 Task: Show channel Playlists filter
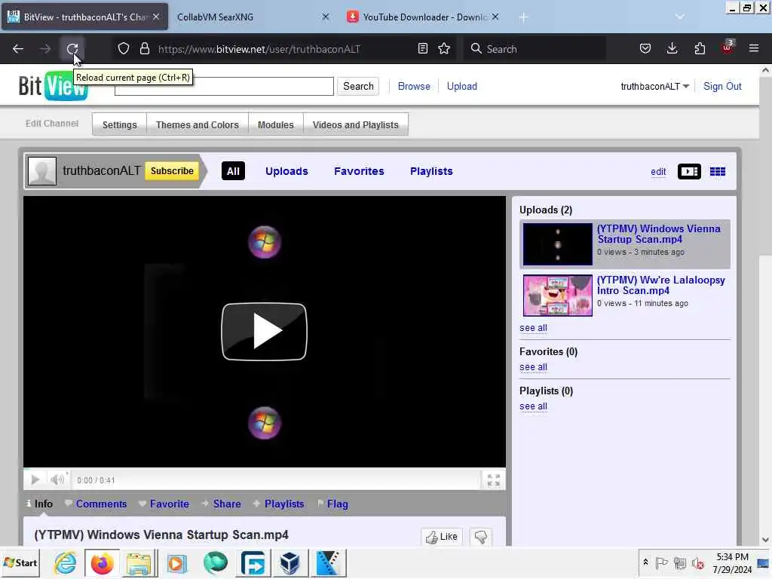click(x=431, y=171)
